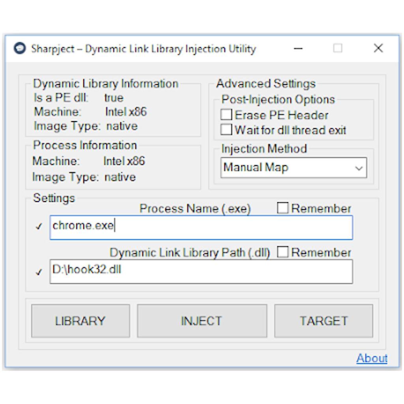Click the window title bar text
404x404 pixels.
pyautogui.click(x=143, y=49)
